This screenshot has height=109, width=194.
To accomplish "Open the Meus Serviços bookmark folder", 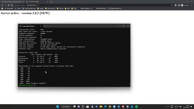I will click(x=50, y=8).
